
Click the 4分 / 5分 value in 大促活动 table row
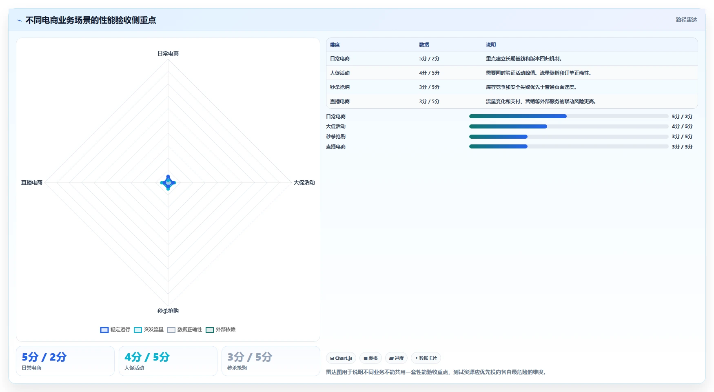[x=429, y=73]
